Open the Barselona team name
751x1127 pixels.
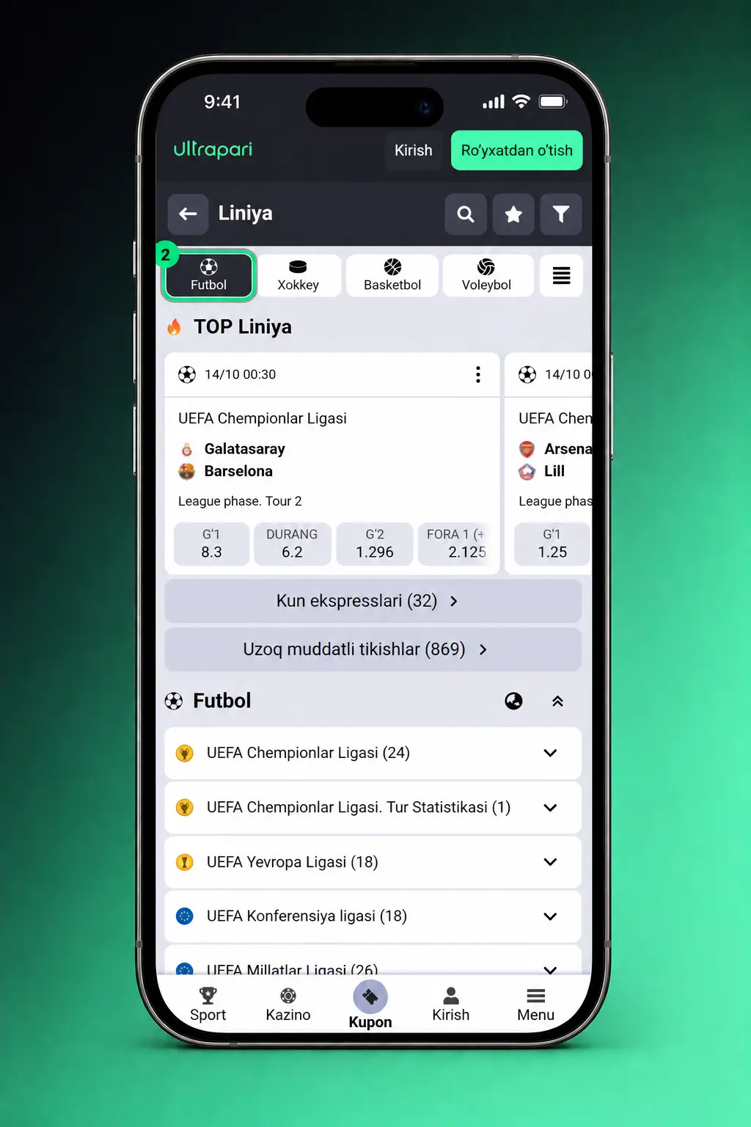[238, 471]
